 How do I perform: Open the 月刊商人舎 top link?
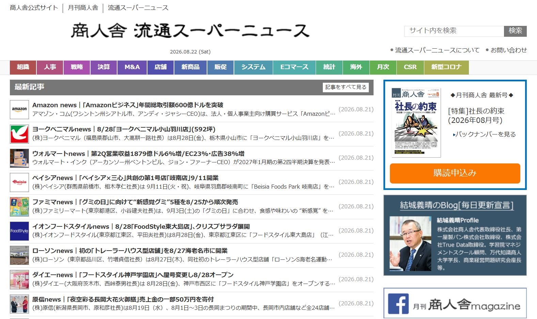coord(83,8)
